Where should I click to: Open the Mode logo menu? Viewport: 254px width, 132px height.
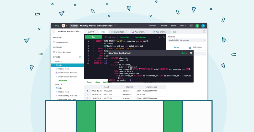click(x=57, y=26)
